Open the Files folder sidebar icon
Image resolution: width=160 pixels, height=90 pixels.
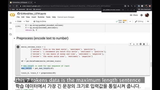[x=10, y=34]
